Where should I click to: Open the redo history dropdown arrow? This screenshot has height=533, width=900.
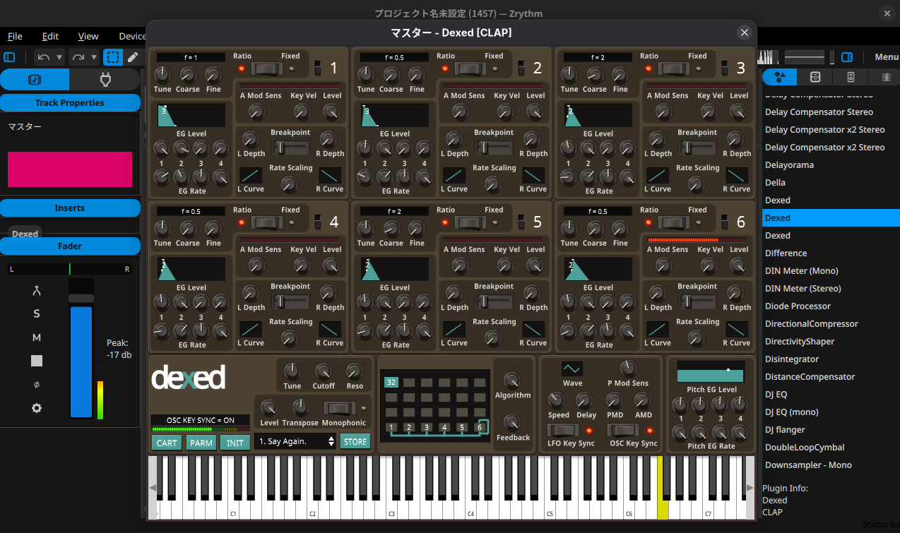93,57
